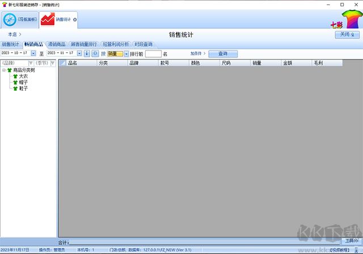Click the green shirt icon beside 商品分类树
363x254 pixels.
click(10, 70)
